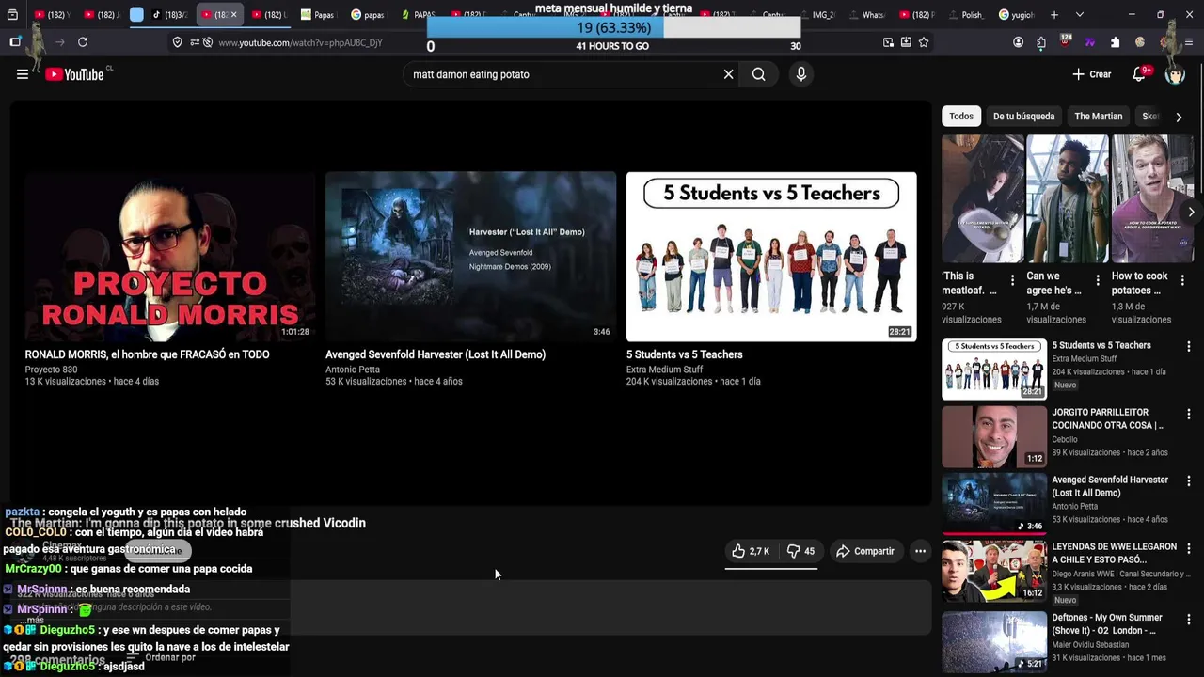This screenshot has height=677, width=1204.
Task: Switch to the 'Polish_' tab
Action: tap(965, 15)
